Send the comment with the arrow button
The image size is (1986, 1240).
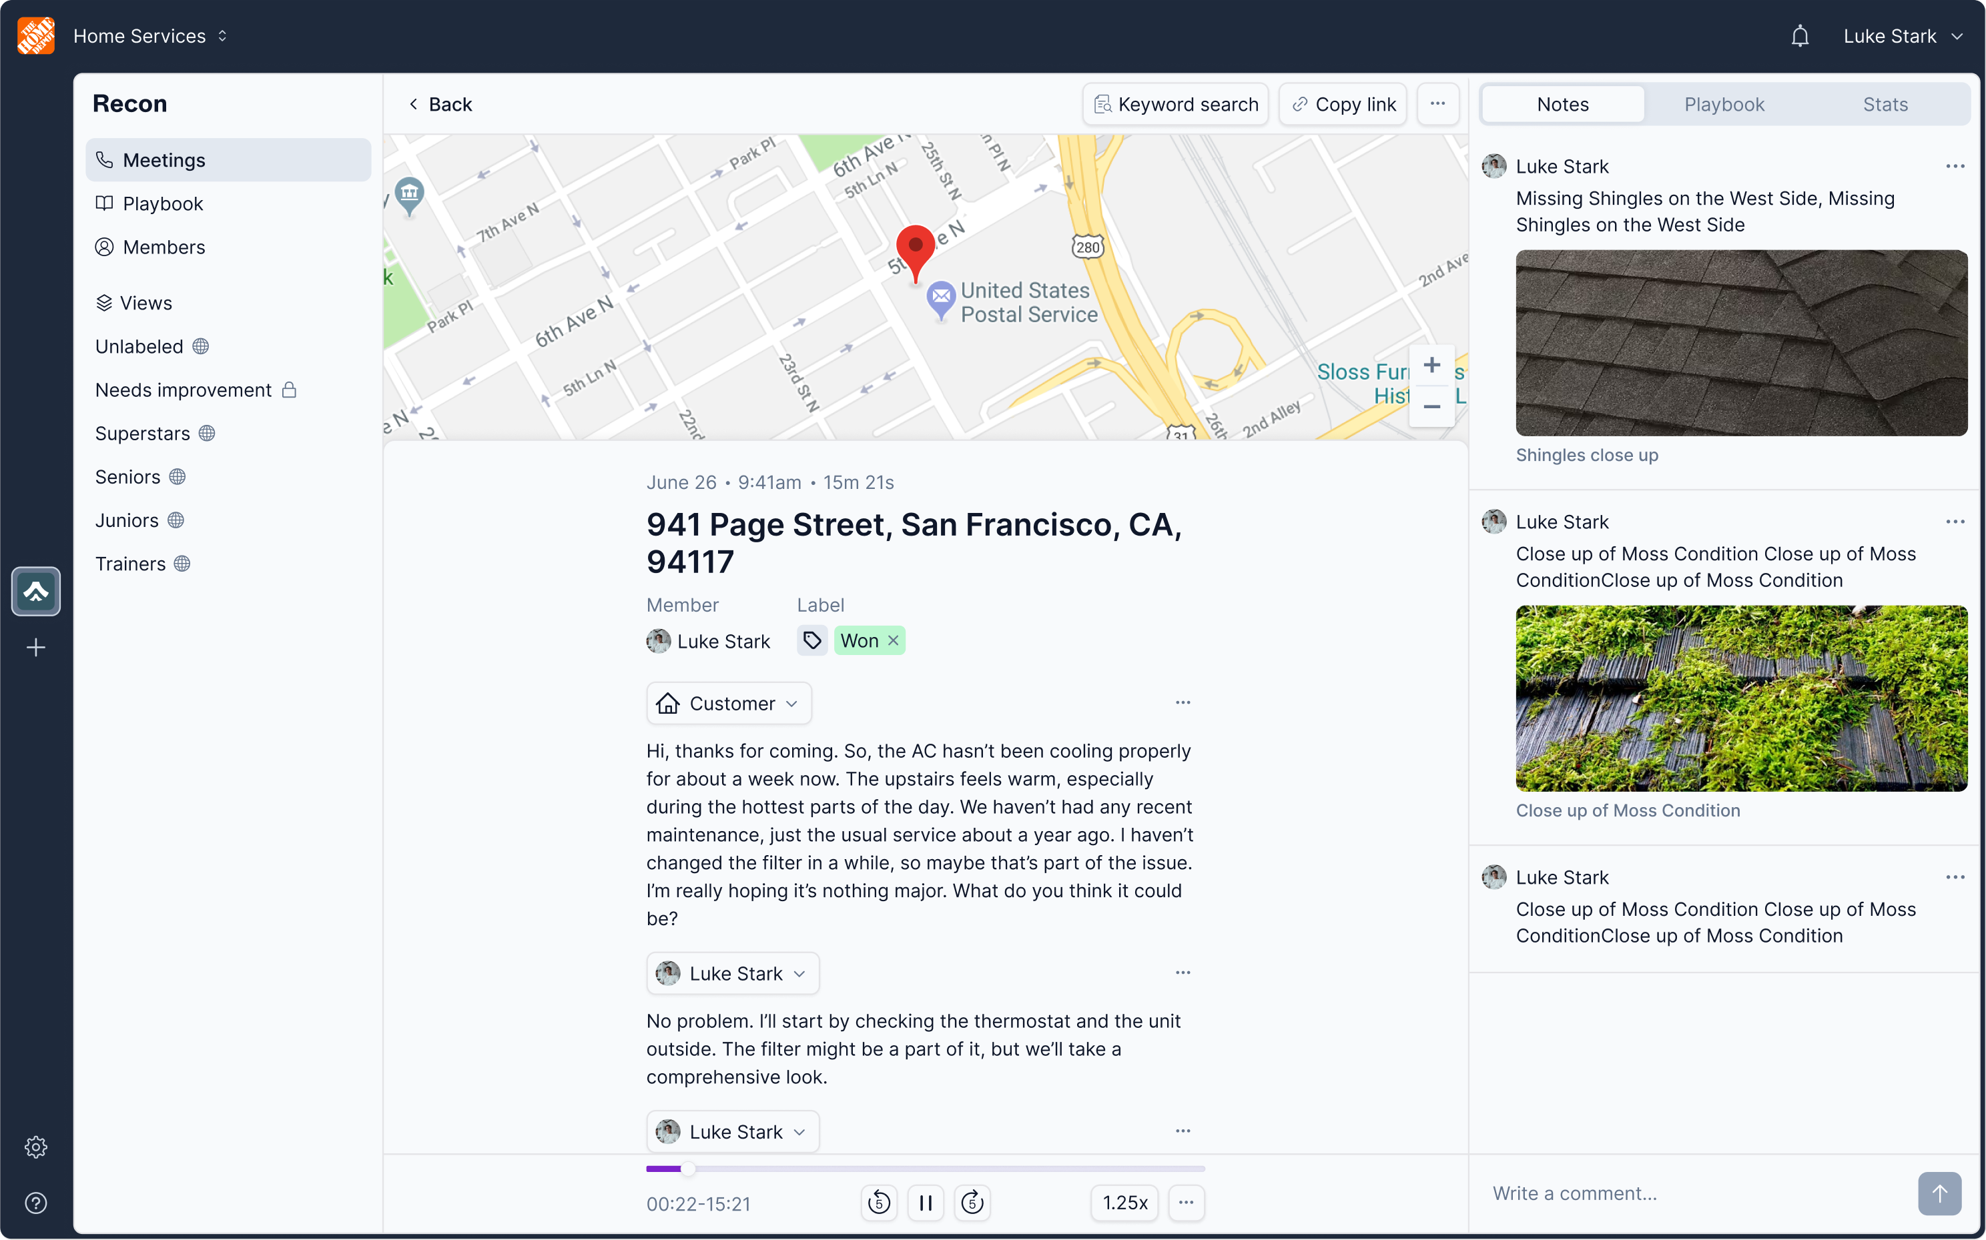pos(1939,1193)
